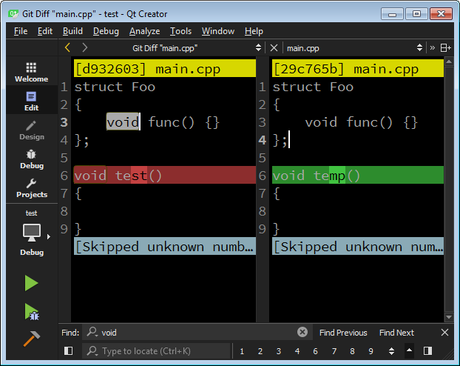Viewport: 460px width, 366px height.
Task: Select the Edit mode icon
Action: point(31,97)
